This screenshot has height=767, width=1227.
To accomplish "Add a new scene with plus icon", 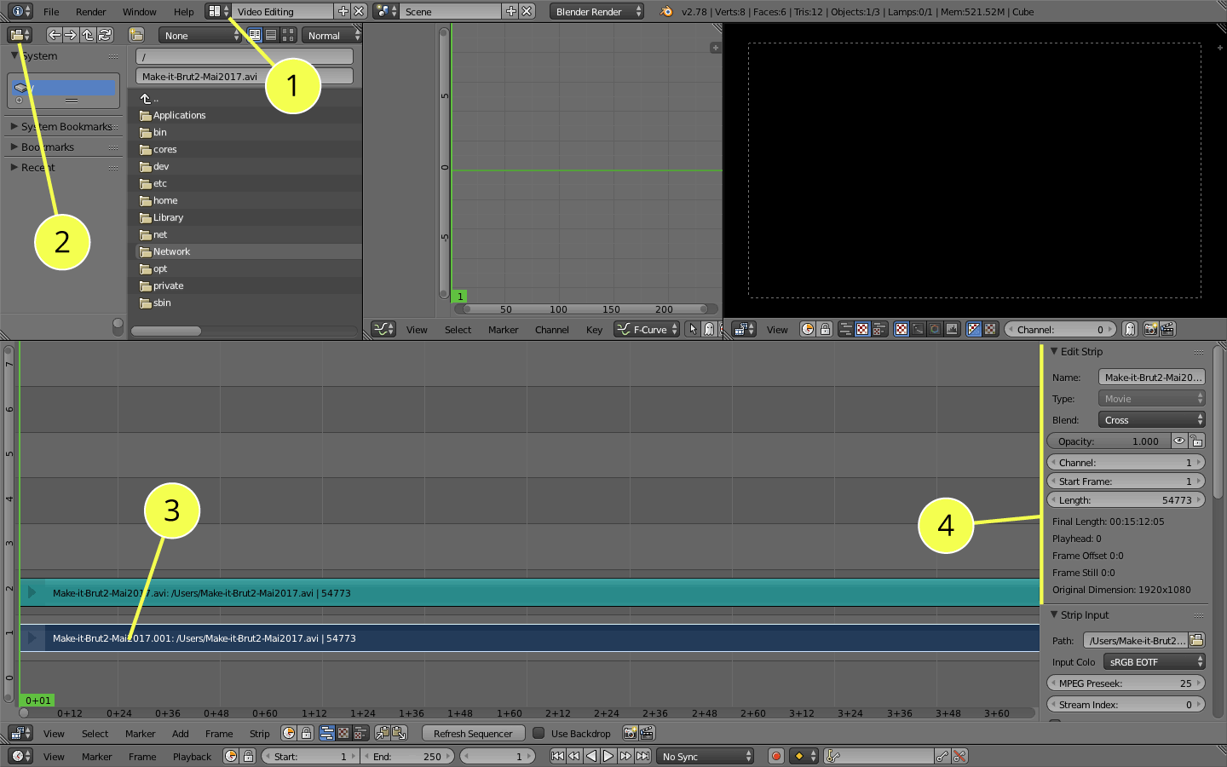I will (510, 11).
